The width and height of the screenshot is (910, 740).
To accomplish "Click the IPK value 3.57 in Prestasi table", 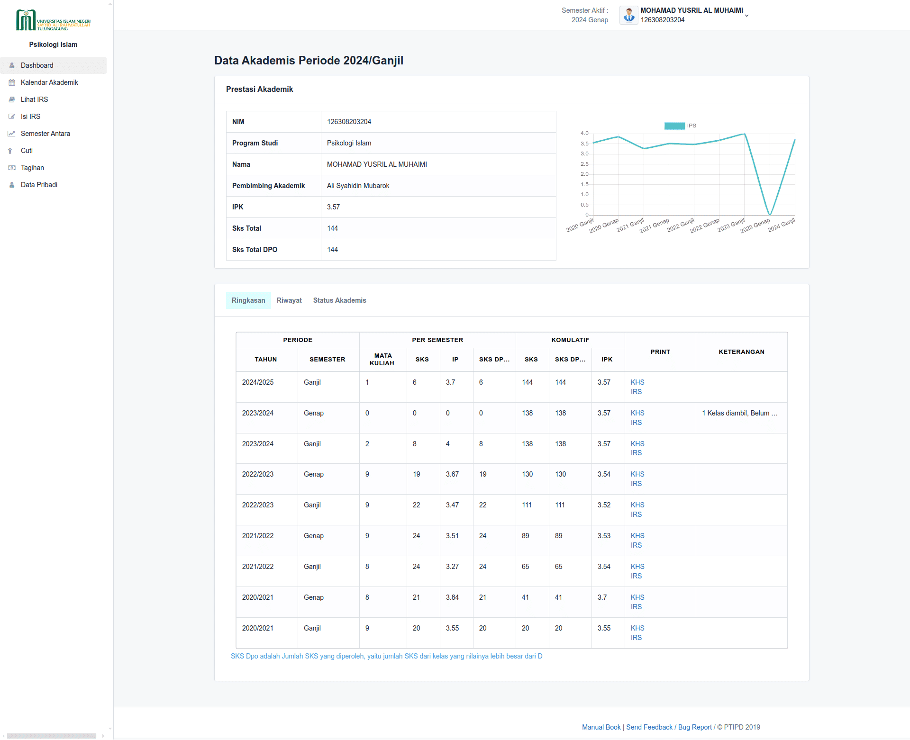I will (333, 207).
